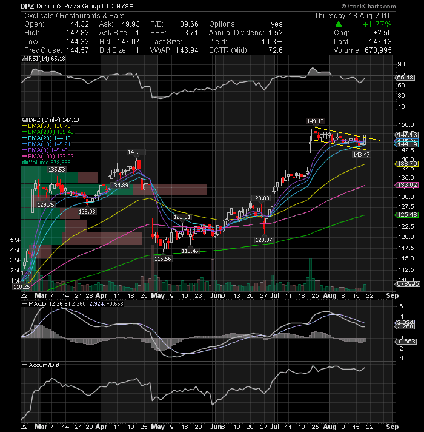Click the yellow EMA(50) legend line marker
Image resolution: width=424 pixels, height=432 pixels.
25,126
